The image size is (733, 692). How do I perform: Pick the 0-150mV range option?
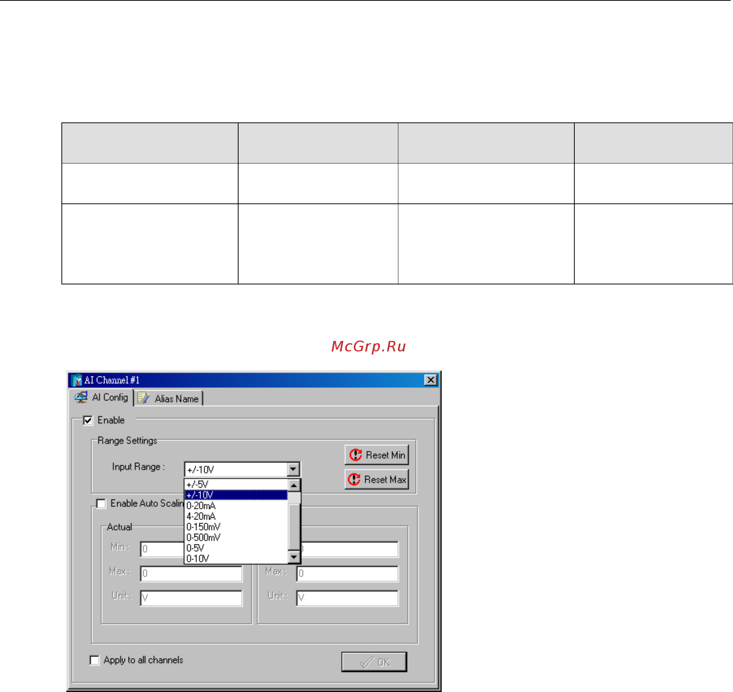click(x=236, y=527)
